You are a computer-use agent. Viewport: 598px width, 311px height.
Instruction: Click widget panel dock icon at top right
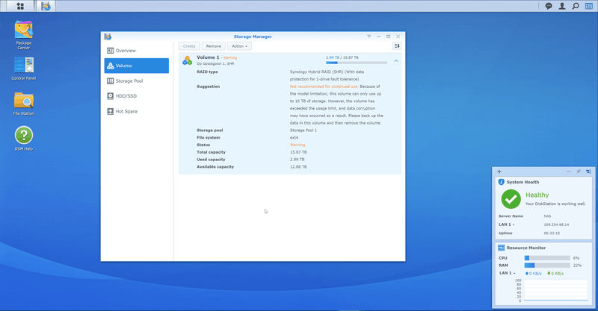click(588, 172)
